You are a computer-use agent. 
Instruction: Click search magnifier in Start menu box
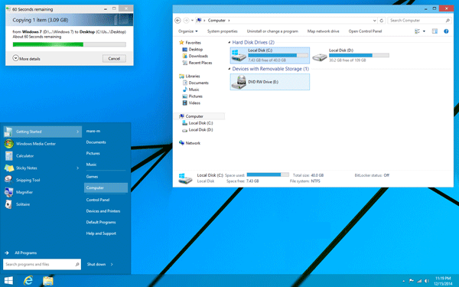pos(77,265)
